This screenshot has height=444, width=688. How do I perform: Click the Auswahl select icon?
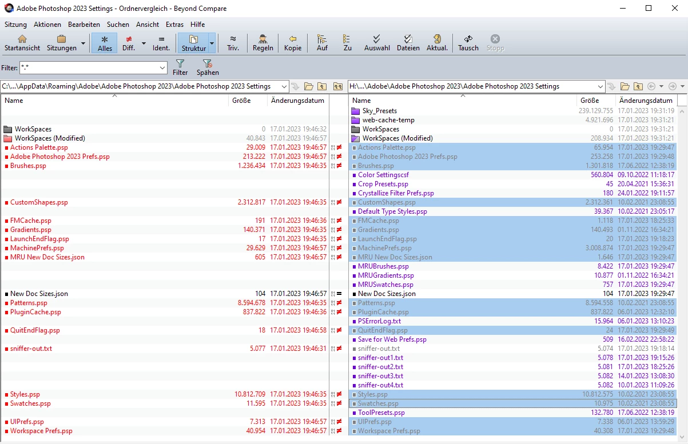377,39
